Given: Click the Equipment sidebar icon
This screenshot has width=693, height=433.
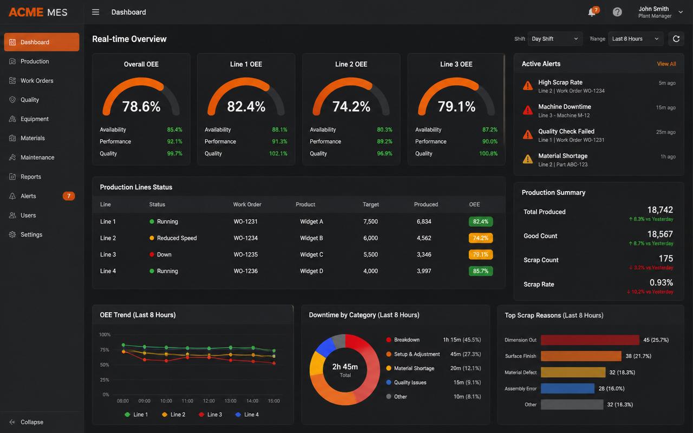Looking at the screenshot, I should 12,119.
